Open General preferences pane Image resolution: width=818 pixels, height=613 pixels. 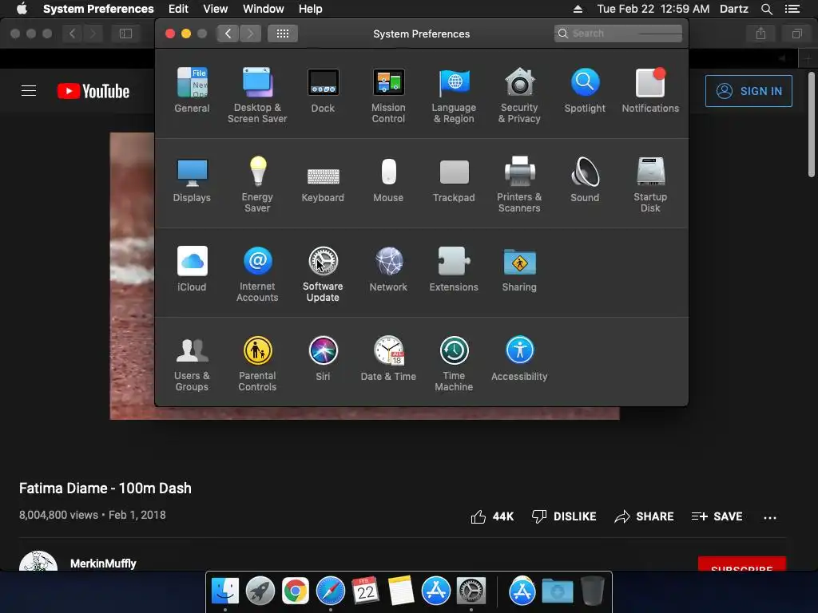[x=192, y=90]
